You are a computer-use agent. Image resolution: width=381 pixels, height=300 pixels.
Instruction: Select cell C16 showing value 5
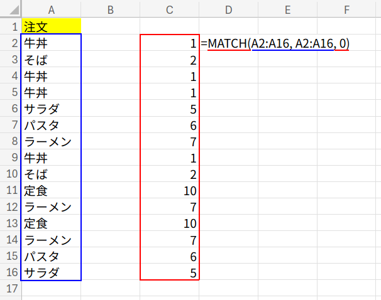click(x=169, y=272)
